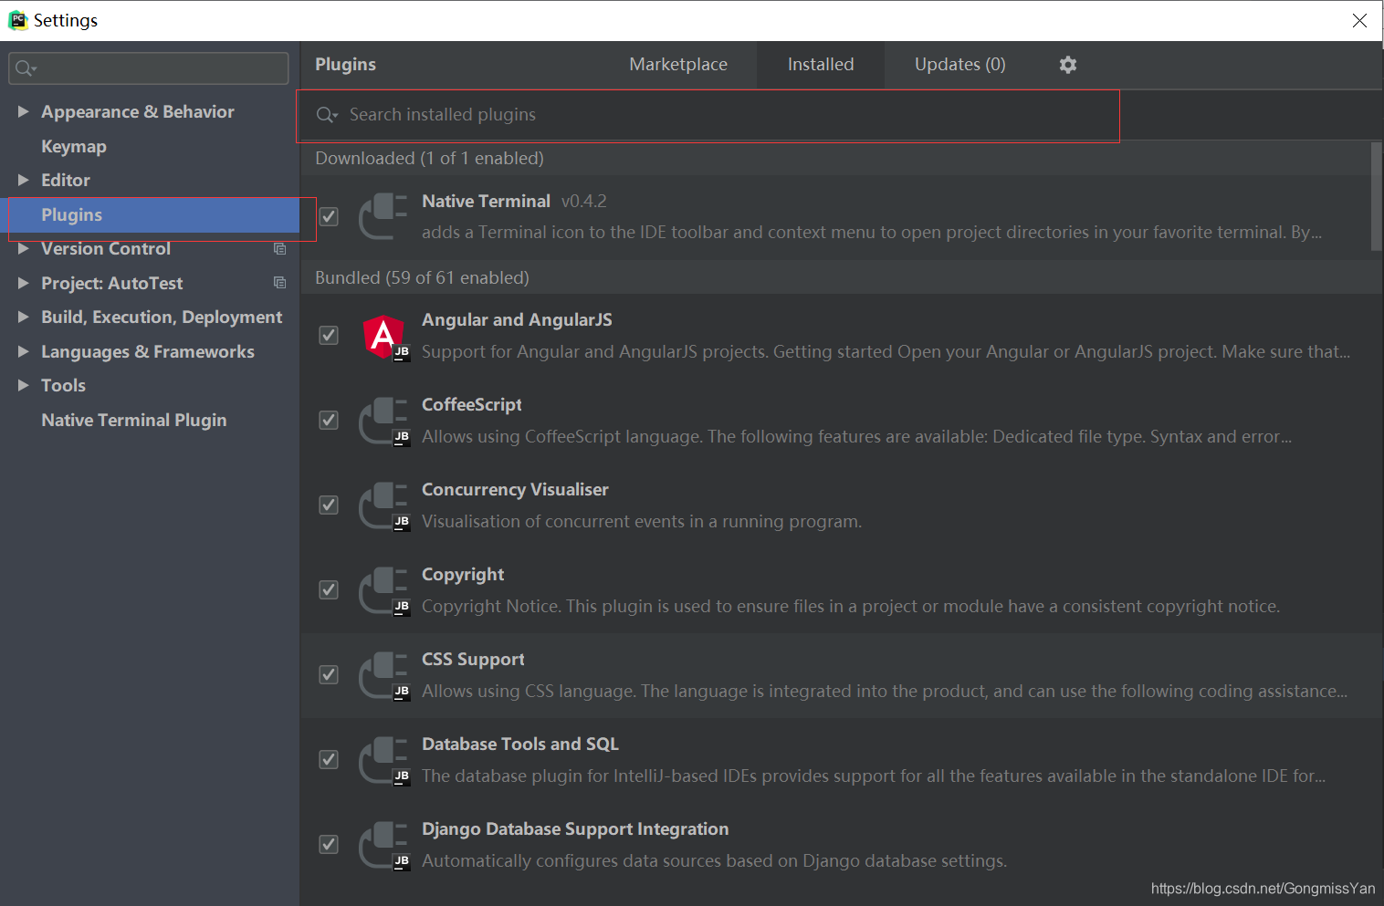The image size is (1384, 906).
Task: Click the project-level icon beside Project: AutoTest
Action: click(280, 283)
